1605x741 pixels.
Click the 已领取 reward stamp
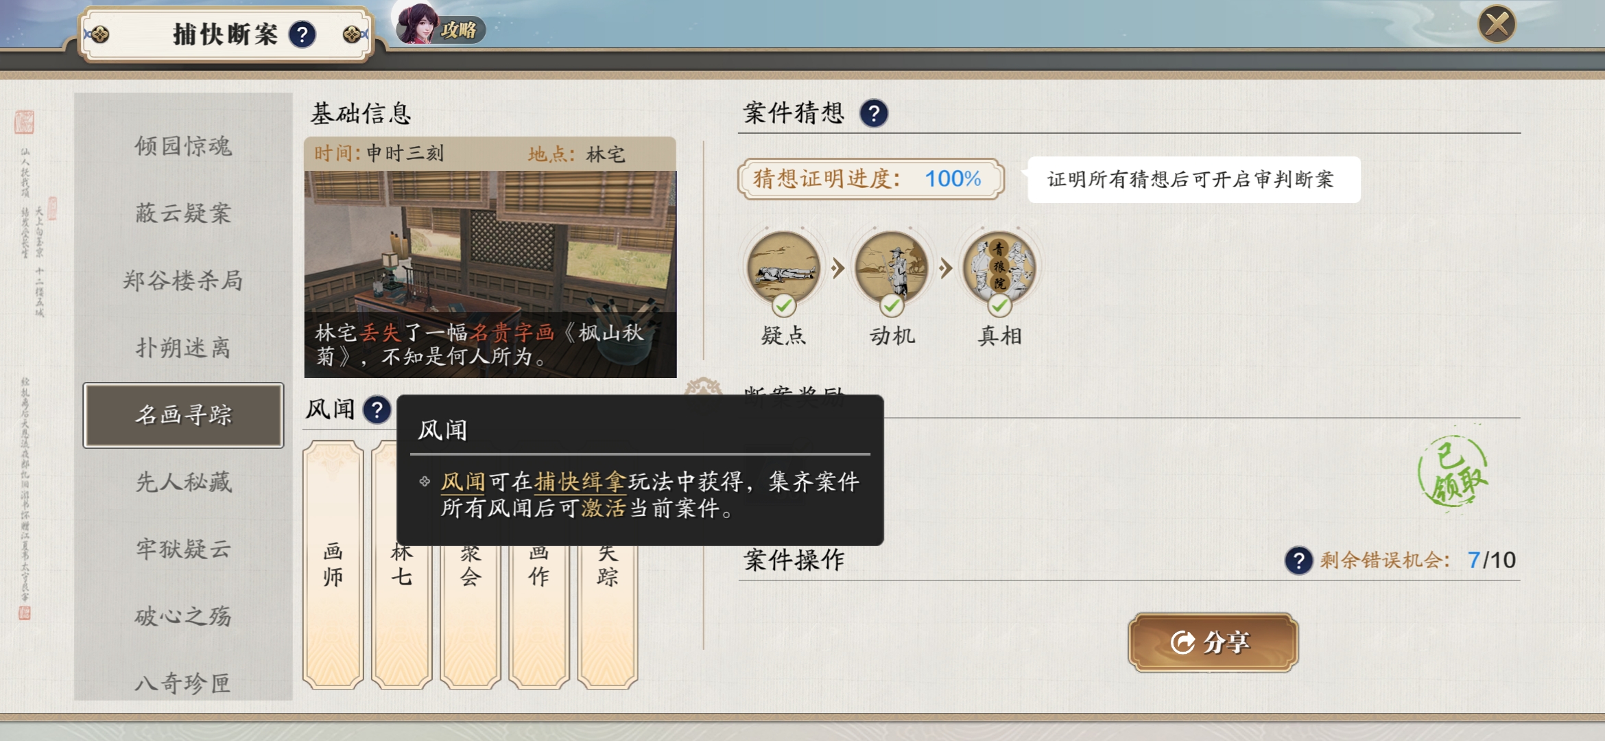point(1453,472)
